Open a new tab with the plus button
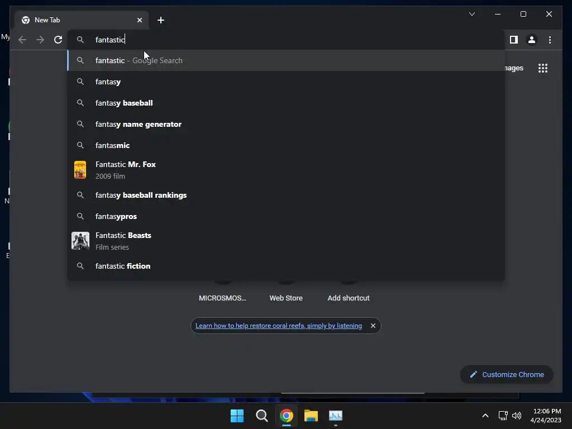 point(161,20)
